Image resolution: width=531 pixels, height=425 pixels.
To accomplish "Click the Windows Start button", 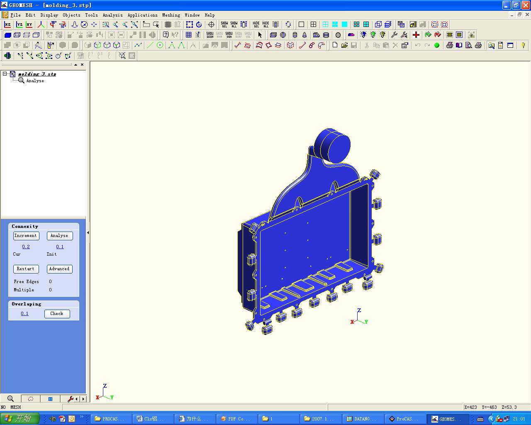I will coord(20,419).
